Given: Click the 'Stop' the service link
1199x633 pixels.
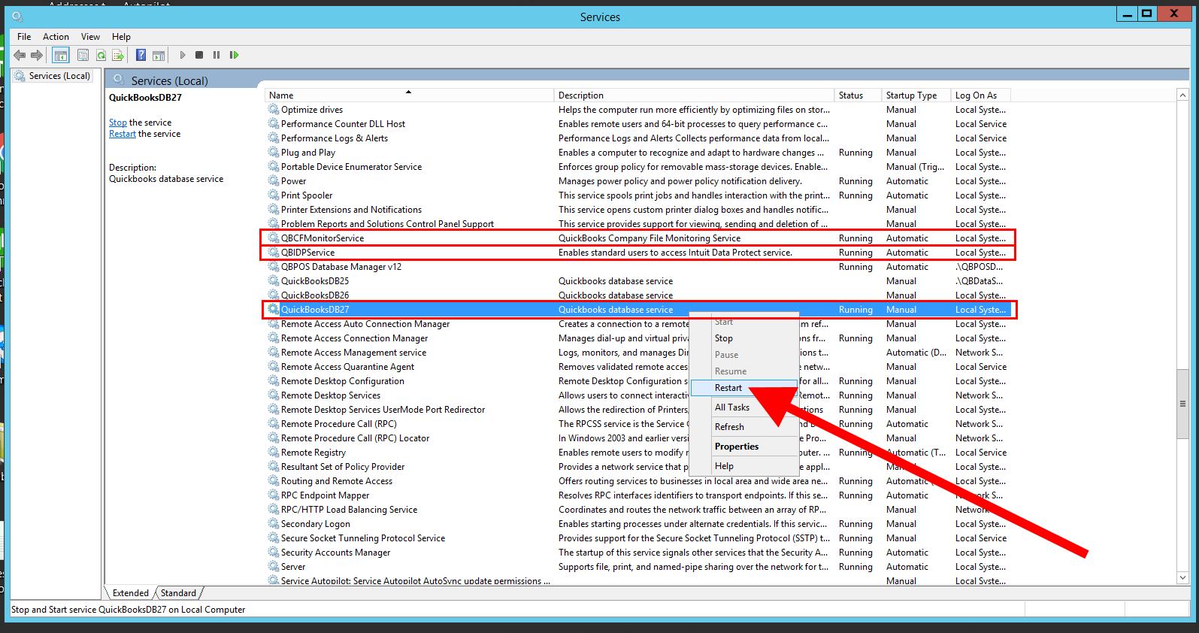Looking at the screenshot, I should [118, 123].
